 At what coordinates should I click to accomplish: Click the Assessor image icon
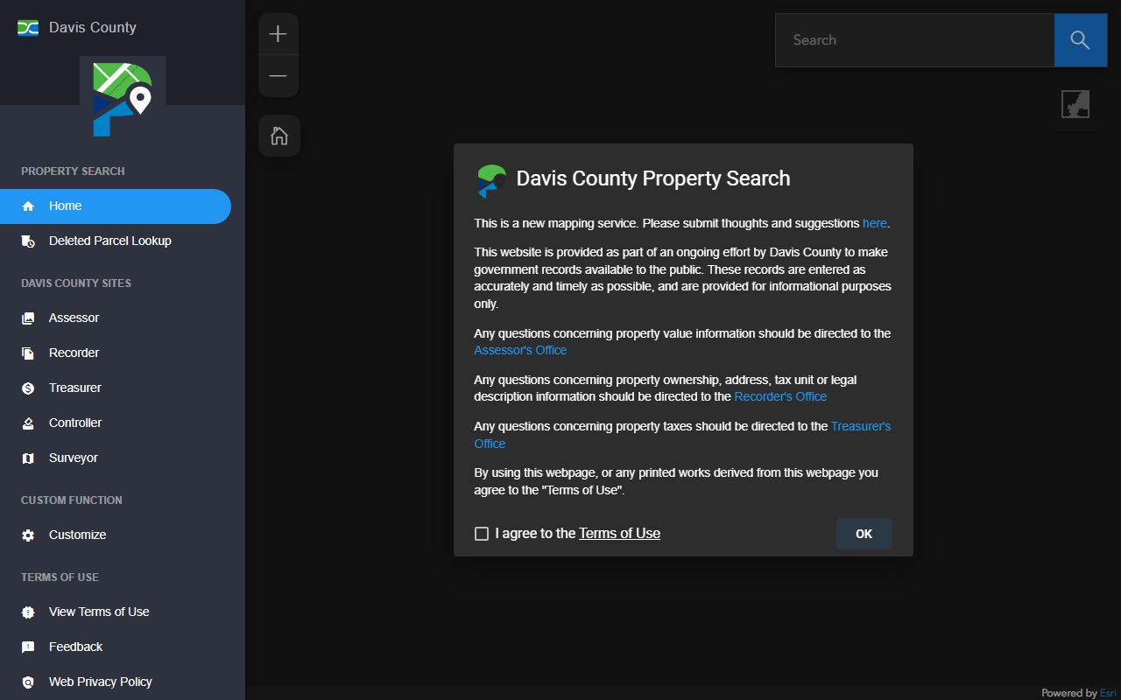[x=28, y=318]
